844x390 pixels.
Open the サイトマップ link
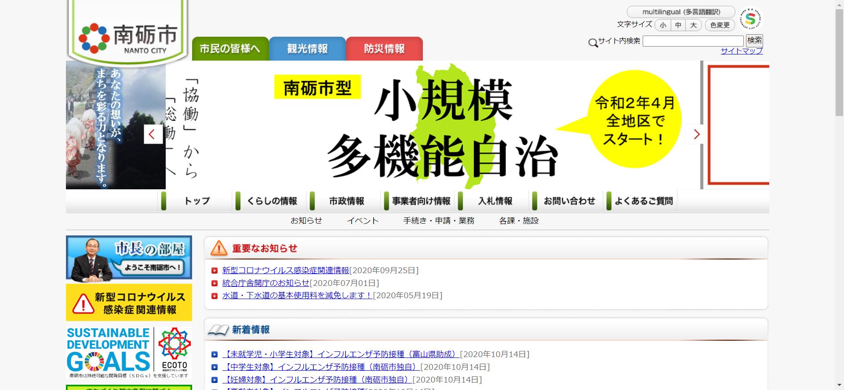tap(742, 51)
